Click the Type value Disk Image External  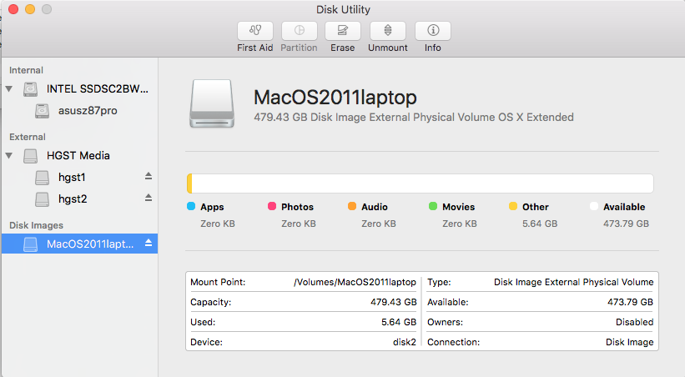tap(573, 282)
